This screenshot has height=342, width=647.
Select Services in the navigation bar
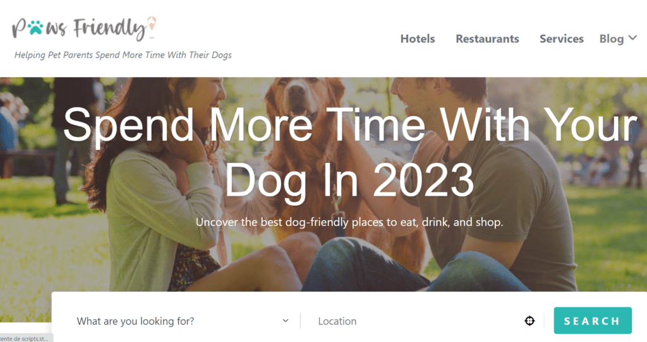coord(562,38)
